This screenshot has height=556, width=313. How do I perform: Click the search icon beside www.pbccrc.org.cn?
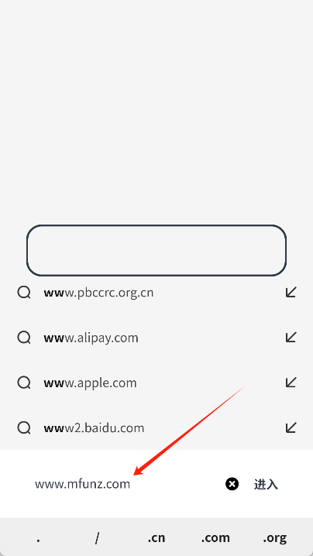[24, 293]
